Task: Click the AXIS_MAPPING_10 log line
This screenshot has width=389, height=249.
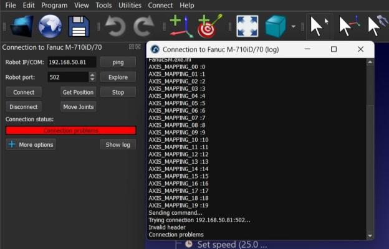Action: pyautogui.click(x=178, y=139)
